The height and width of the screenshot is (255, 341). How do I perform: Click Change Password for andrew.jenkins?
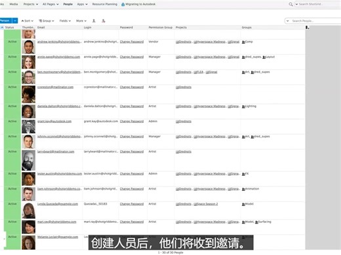pyautogui.click(x=132, y=42)
